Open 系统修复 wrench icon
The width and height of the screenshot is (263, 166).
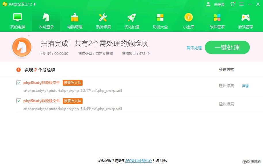point(103,17)
